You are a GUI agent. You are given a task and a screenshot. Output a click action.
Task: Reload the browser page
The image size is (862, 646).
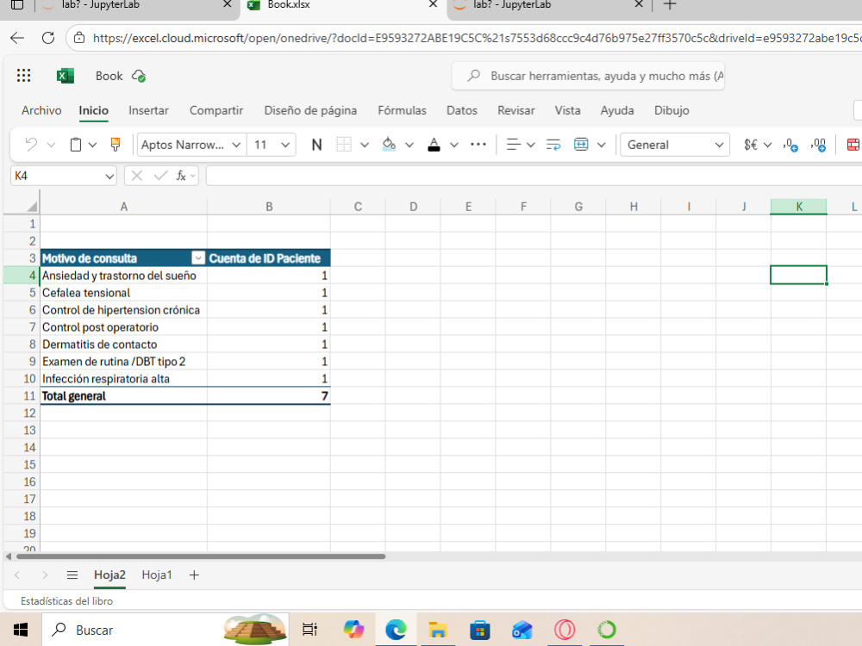coord(48,38)
